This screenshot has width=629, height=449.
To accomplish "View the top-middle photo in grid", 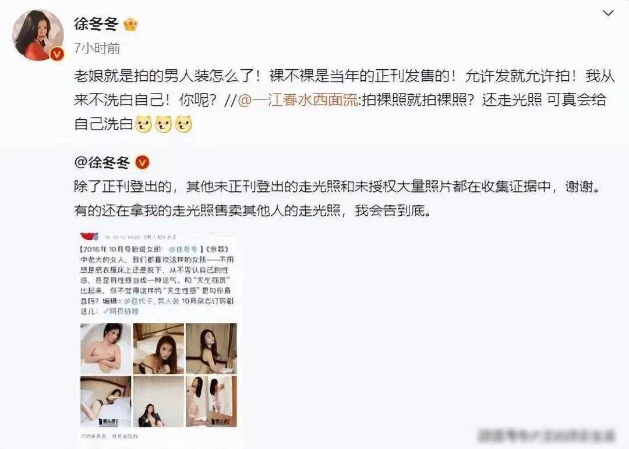I will coord(158,348).
